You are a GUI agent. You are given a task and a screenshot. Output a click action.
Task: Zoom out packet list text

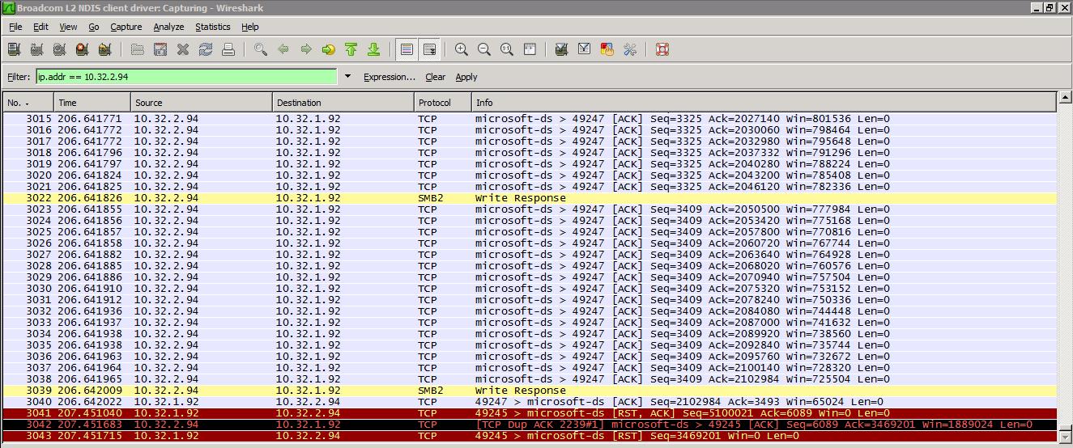484,49
